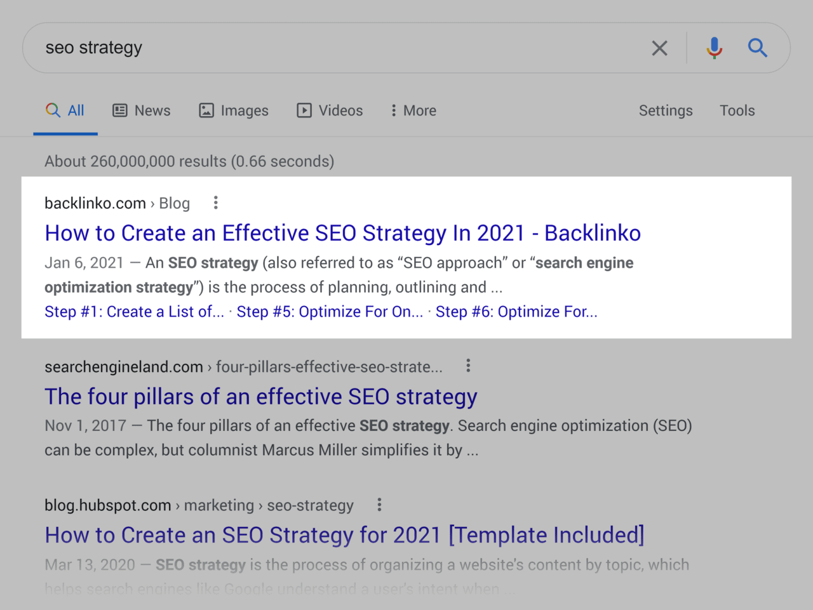Select the Images tab icon
The image size is (813, 610).
(206, 110)
